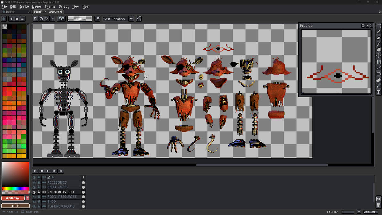The height and width of the screenshot is (215, 382).
Task: Click the sort and gradients arrow icon
Action: coord(11,19)
